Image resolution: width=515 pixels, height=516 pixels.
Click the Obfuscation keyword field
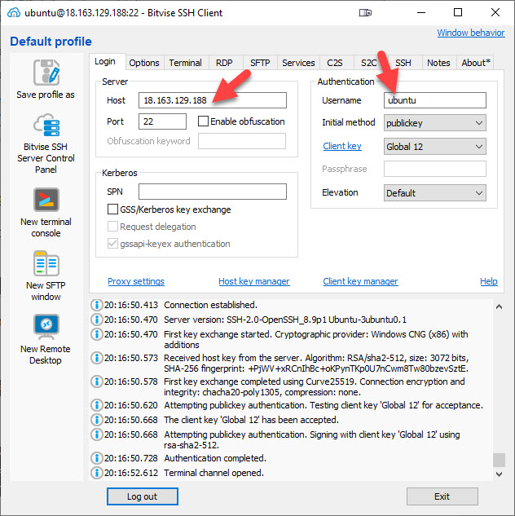click(x=242, y=141)
